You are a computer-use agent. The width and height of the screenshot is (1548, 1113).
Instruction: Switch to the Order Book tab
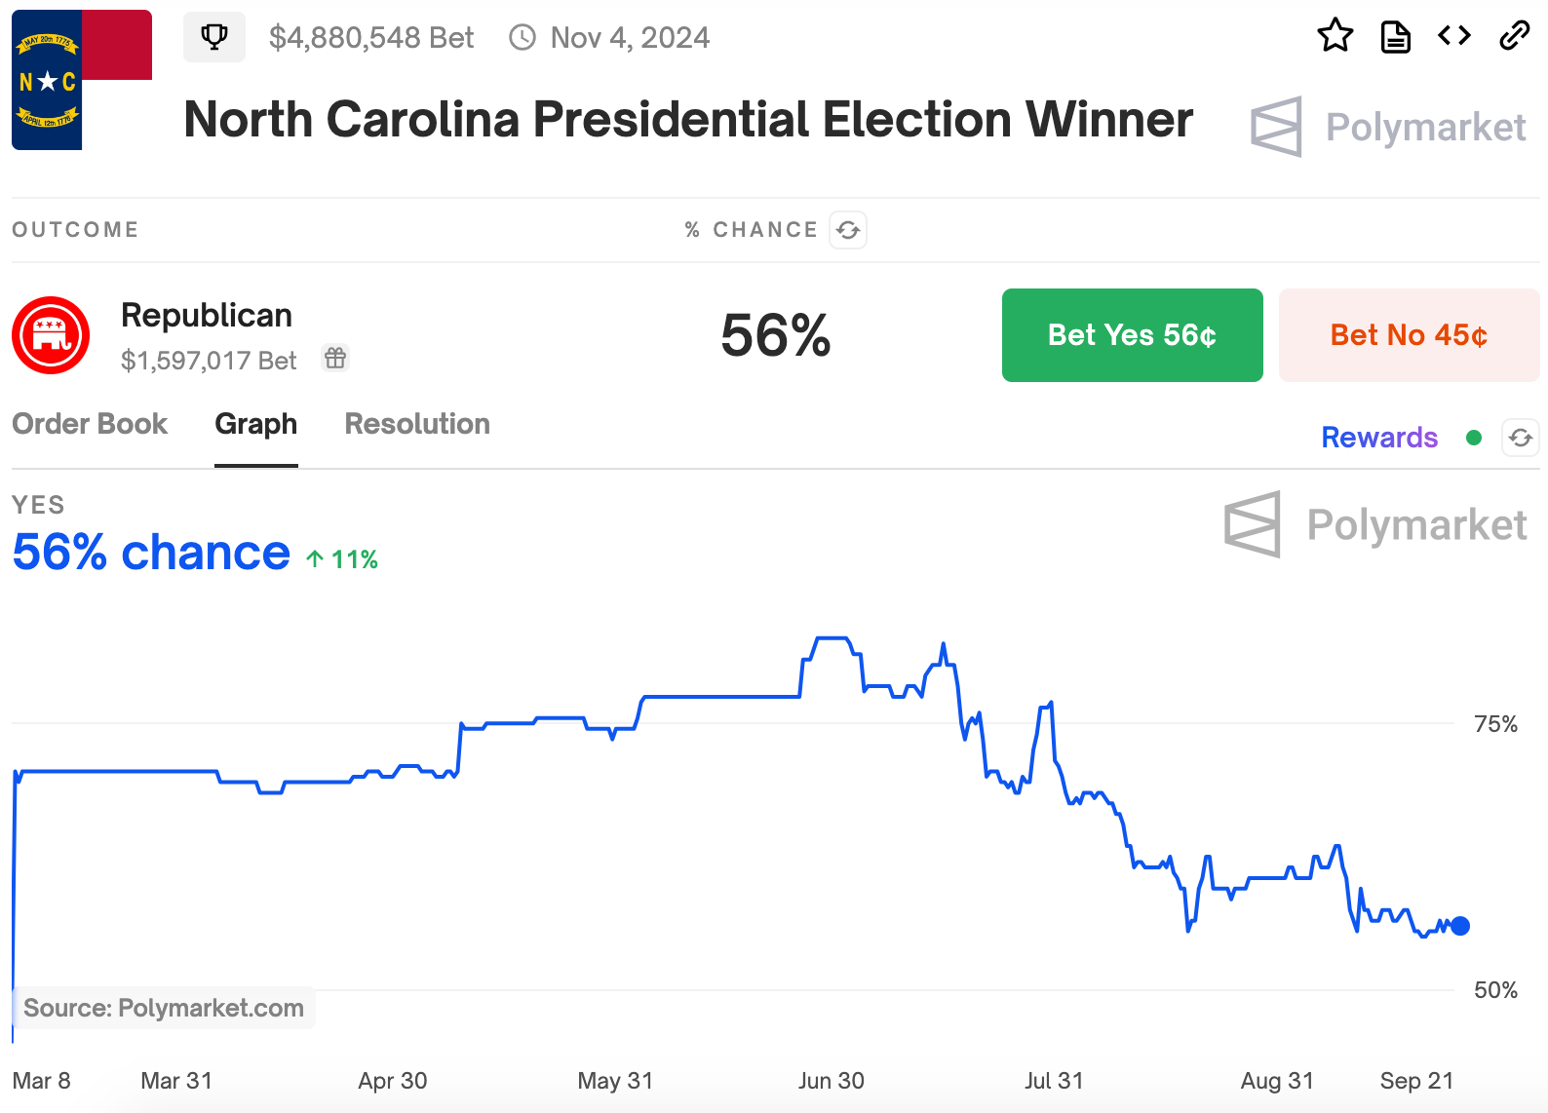90,424
